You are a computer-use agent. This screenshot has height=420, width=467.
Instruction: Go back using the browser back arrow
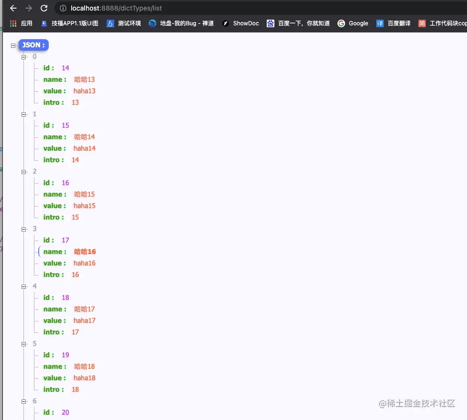pyautogui.click(x=13, y=8)
